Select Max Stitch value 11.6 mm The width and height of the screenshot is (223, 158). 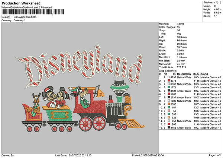[181, 57]
